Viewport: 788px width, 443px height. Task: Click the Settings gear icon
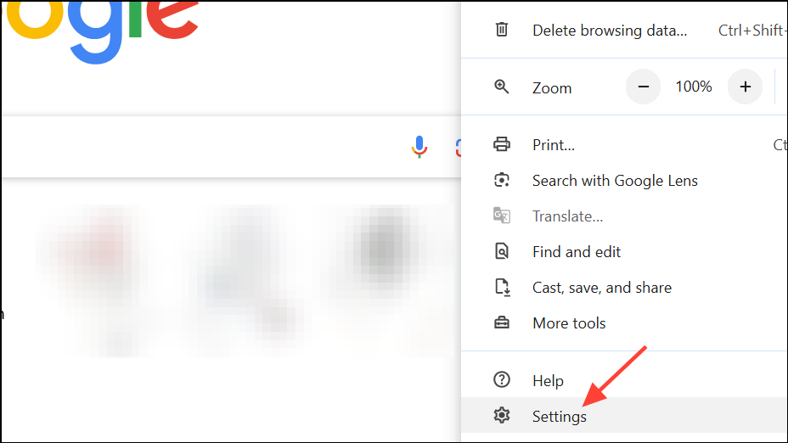click(502, 415)
